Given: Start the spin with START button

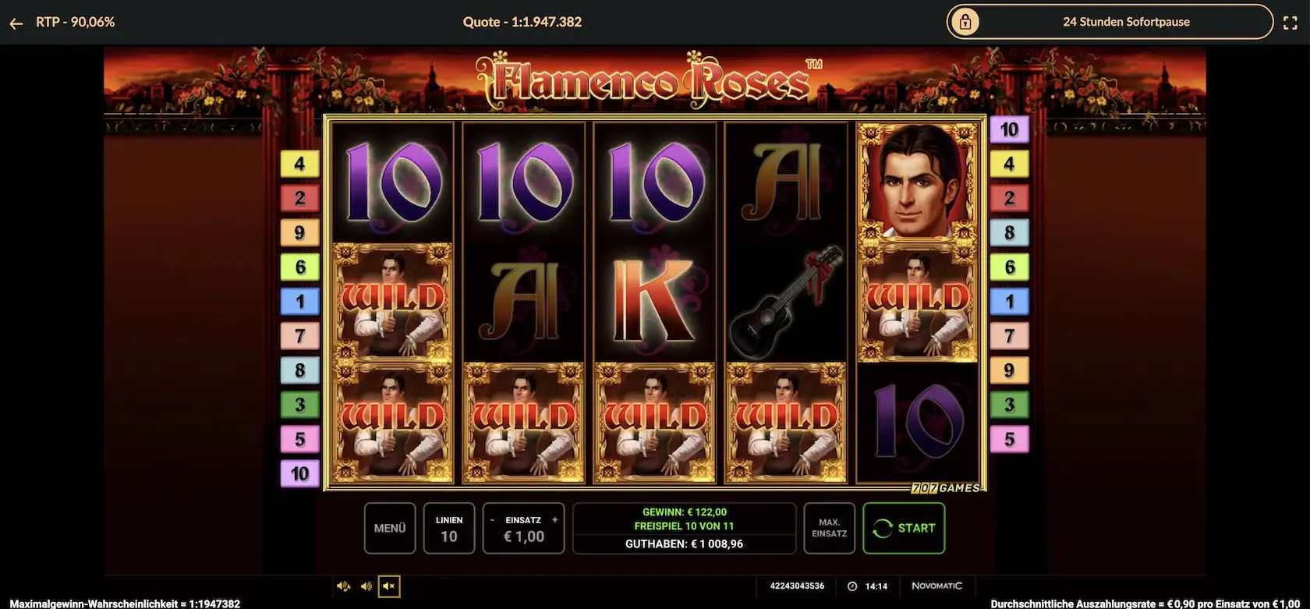Looking at the screenshot, I should (x=904, y=529).
